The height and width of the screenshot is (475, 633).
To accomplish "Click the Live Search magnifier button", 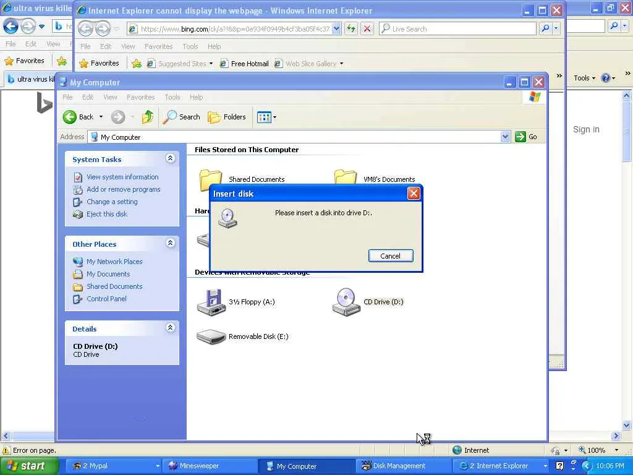I will point(545,28).
